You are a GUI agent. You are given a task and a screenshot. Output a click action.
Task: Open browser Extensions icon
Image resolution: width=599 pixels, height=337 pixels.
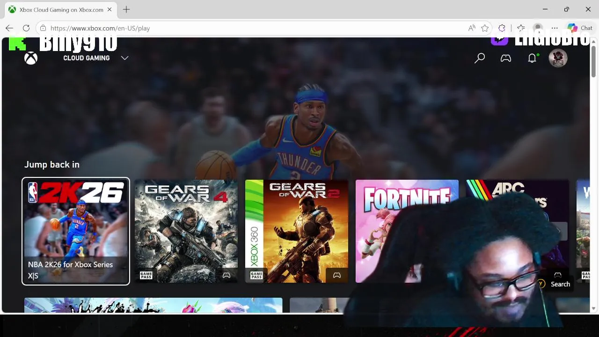[502, 28]
